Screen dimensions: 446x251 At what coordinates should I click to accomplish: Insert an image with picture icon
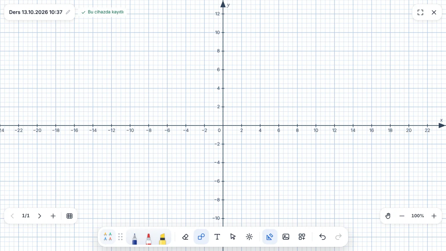[286, 237]
